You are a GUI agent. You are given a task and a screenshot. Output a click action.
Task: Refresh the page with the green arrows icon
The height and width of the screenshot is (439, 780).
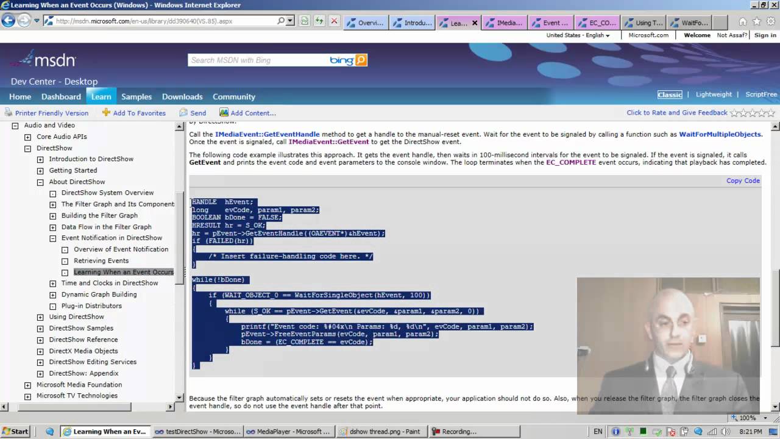[x=319, y=21]
